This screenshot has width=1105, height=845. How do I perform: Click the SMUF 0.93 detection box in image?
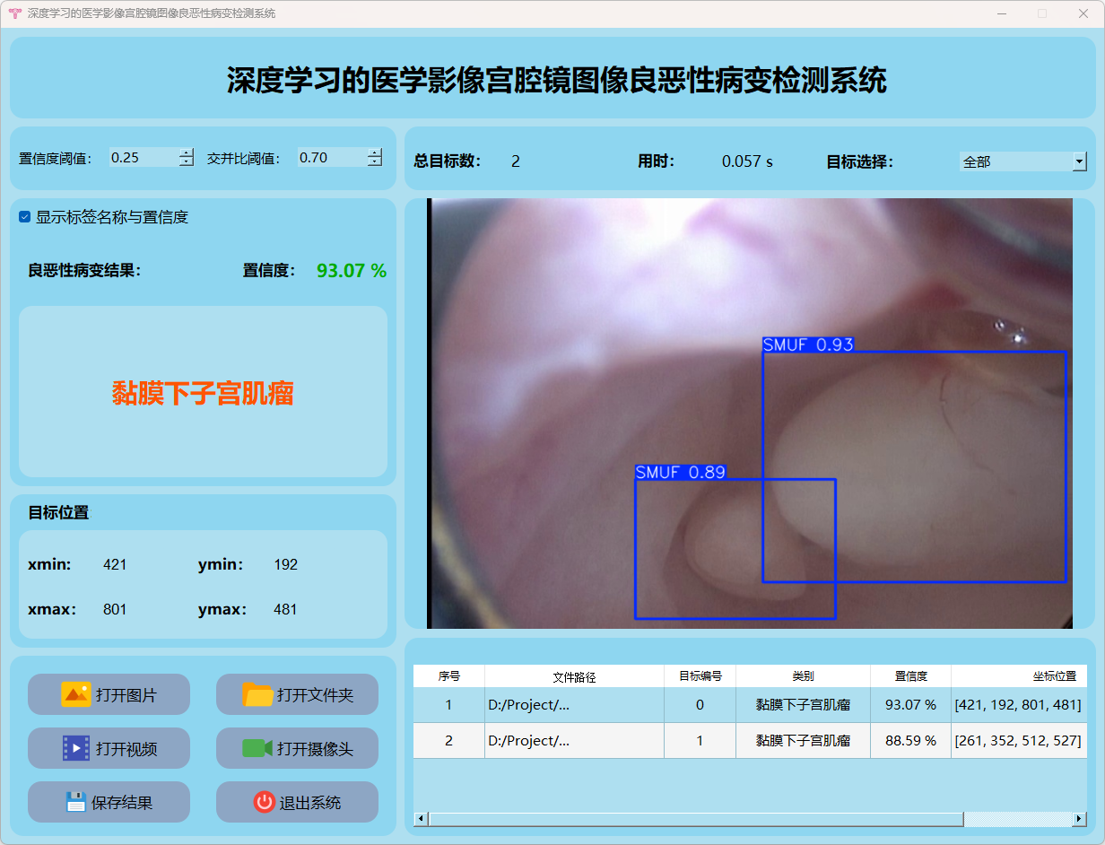(x=914, y=466)
